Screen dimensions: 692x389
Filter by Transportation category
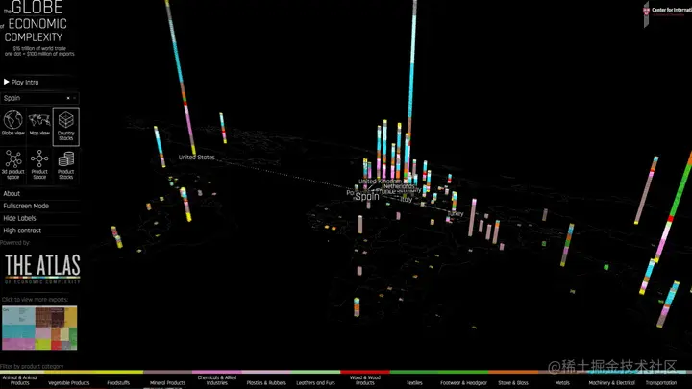[x=661, y=383]
